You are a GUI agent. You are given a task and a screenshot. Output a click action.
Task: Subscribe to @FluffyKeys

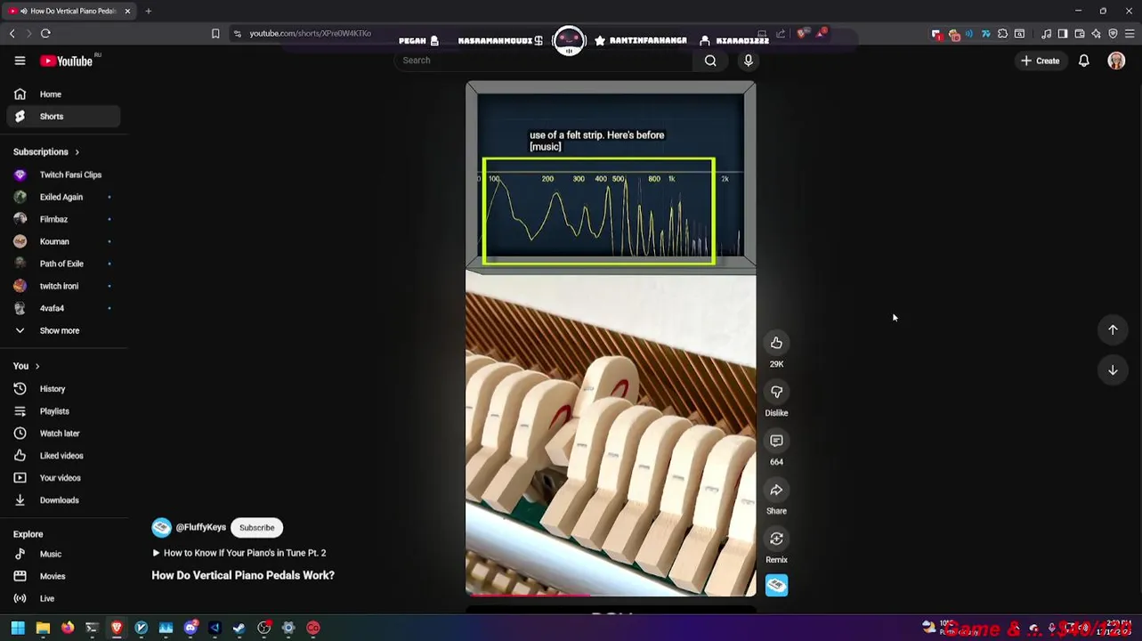tap(256, 528)
